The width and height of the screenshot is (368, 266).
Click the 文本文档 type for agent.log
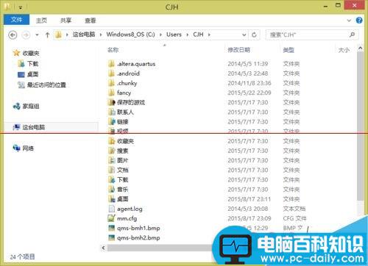pos(294,209)
